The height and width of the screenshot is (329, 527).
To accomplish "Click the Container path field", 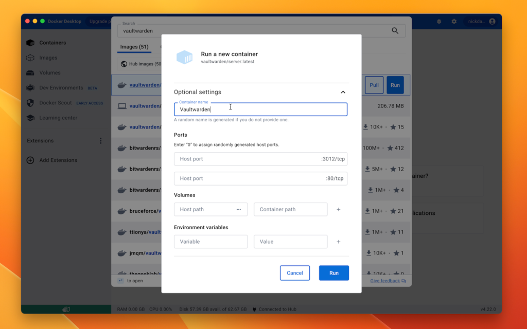I will click(x=290, y=210).
